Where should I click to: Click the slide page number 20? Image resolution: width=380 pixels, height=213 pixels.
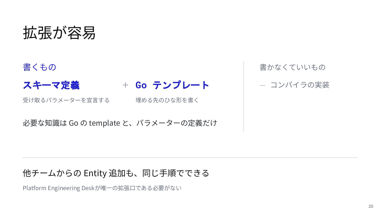pyautogui.click(x=371, y=206)
